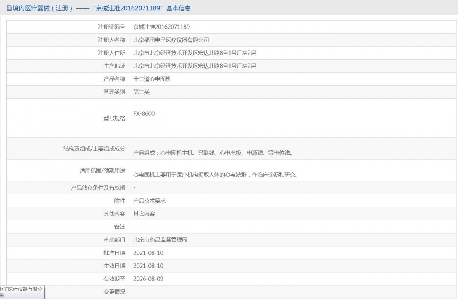Open the 产品技术要求 attachment
Image resolution: width=458 pixels, height=299 pixels.
(x=149, y=201)
